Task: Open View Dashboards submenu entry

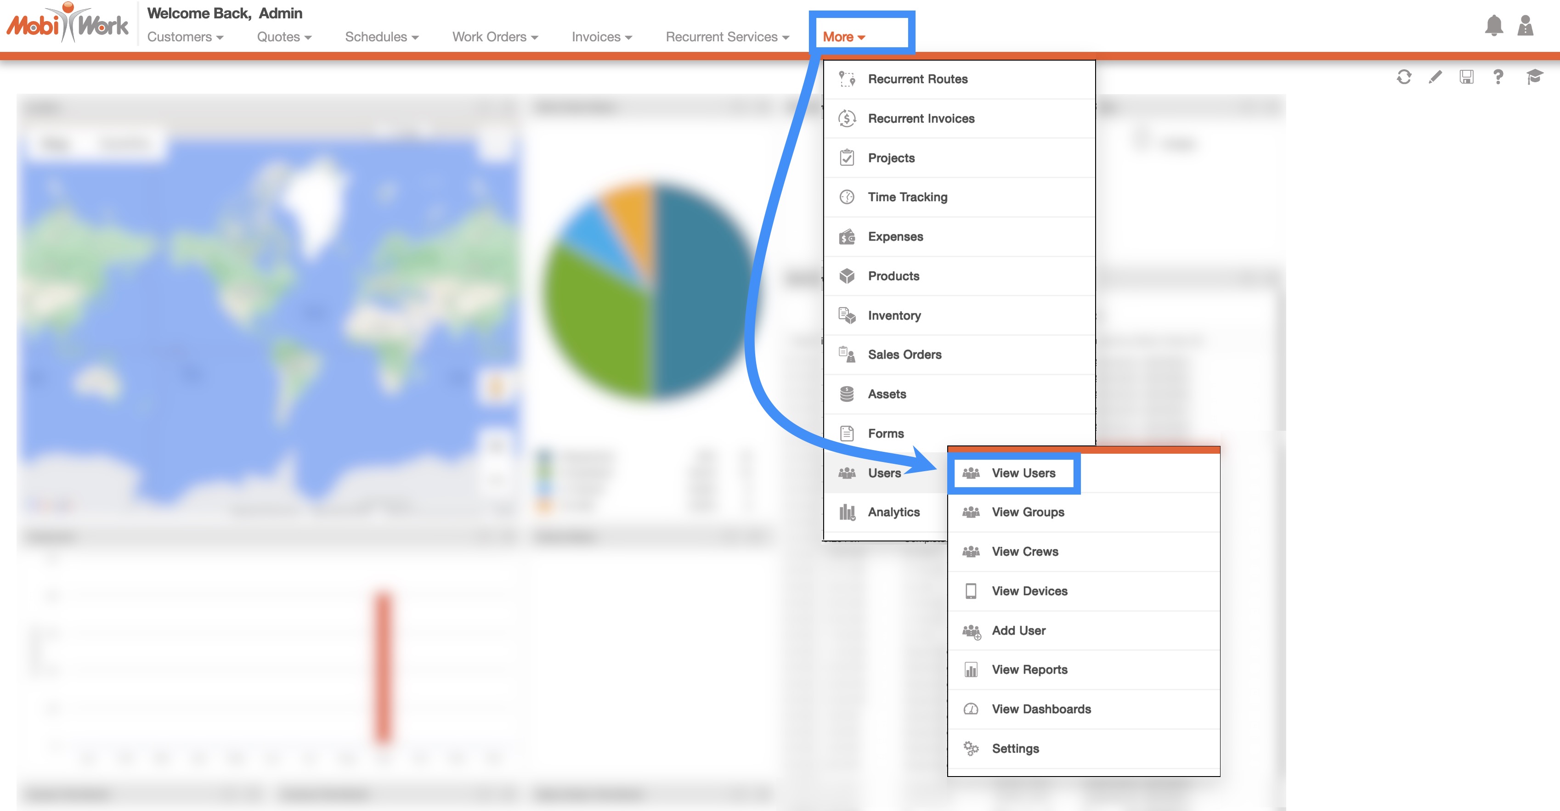Action: pos(1040,709)
